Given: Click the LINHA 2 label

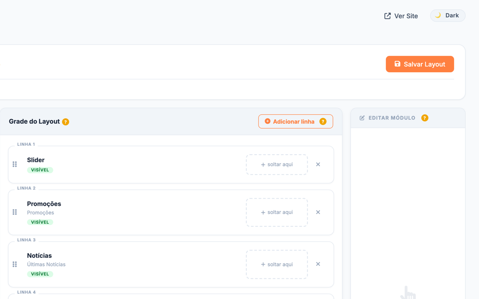Looking at the screenshot, I should pyautogui.click(x=26, y=188).
